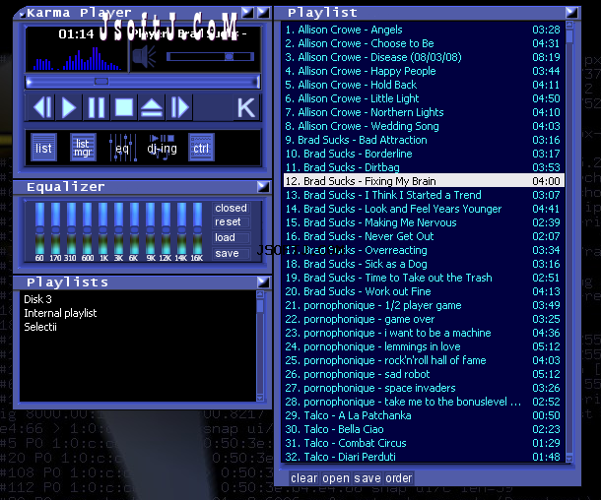The image size is (601, 500).
Task: Select highlighted track Fixing My Brain
Action: (424, 181)
